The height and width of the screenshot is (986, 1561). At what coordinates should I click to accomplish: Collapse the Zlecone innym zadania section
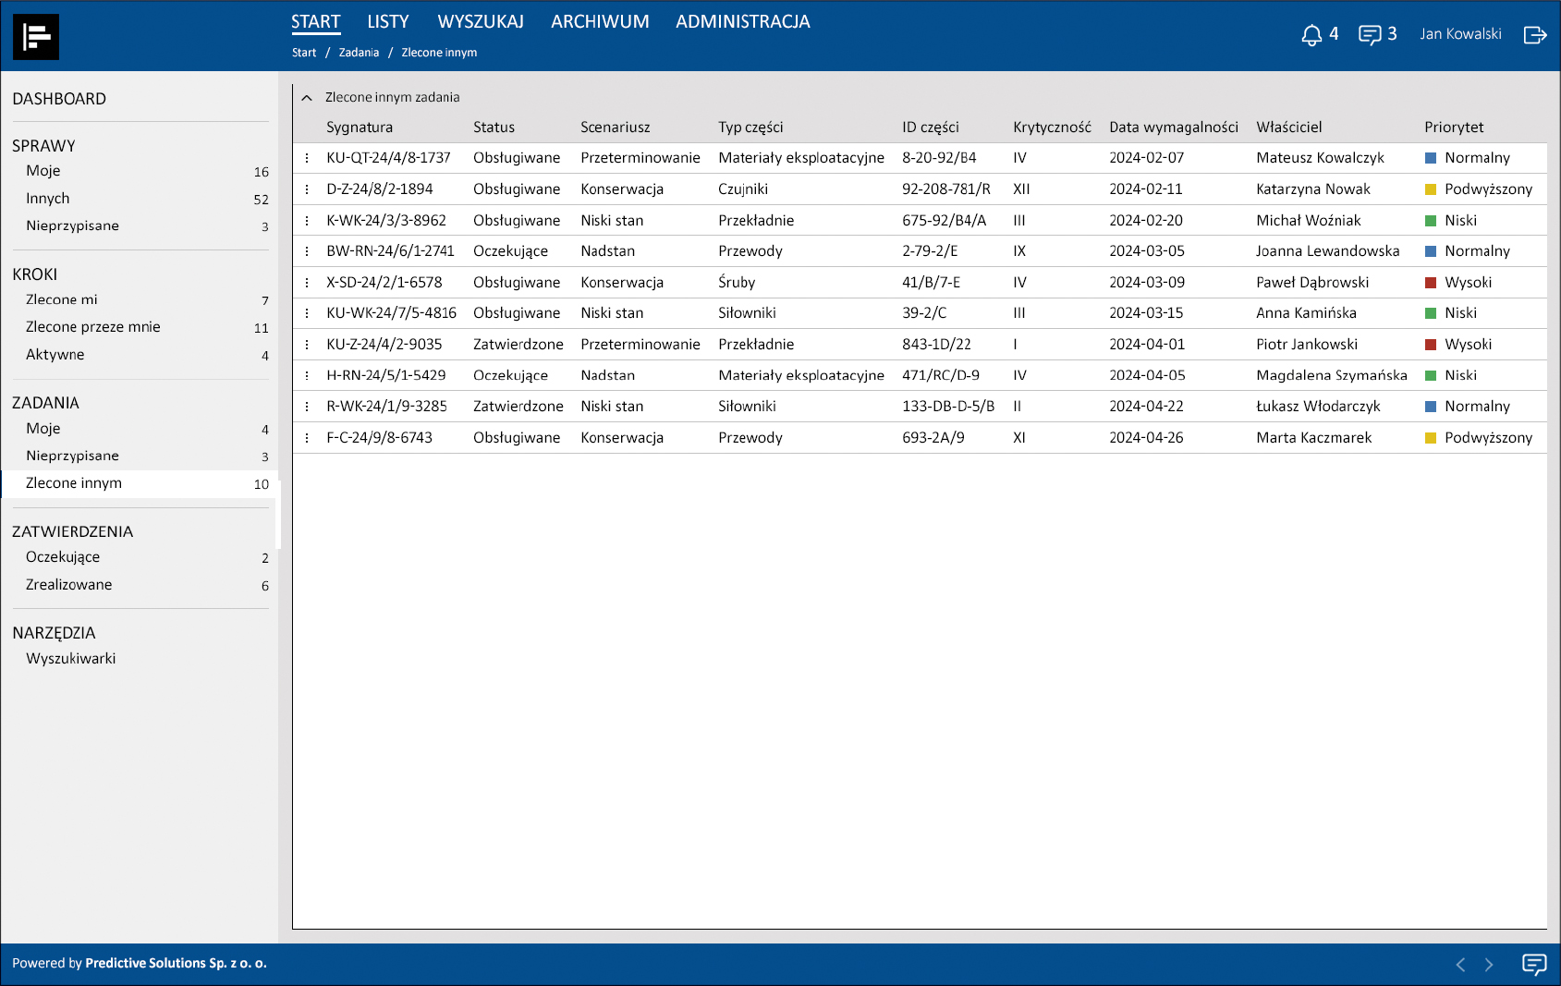[x=307, y=98]
